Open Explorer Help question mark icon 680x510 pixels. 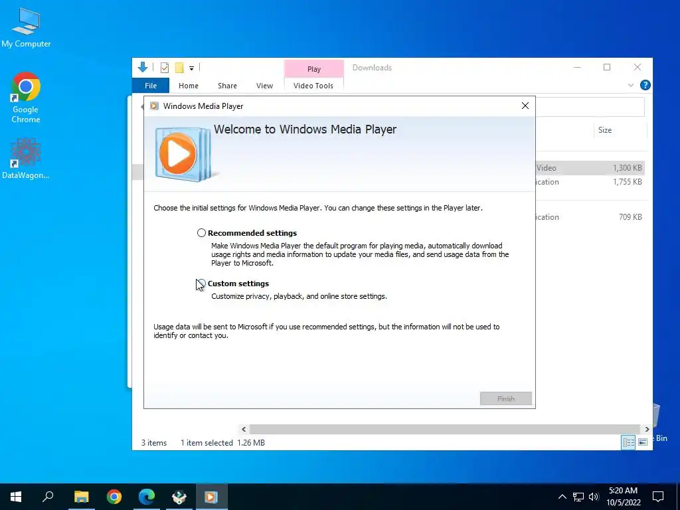(645, 86)
